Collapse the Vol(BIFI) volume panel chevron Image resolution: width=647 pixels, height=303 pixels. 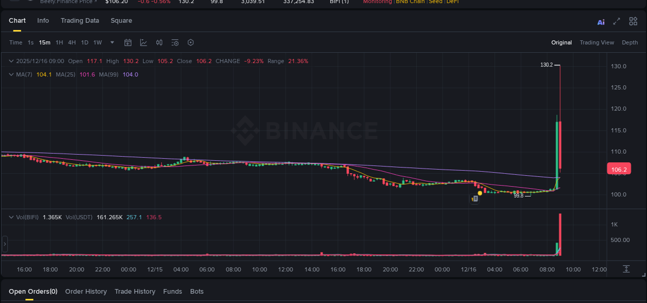(x=10, y=217)
